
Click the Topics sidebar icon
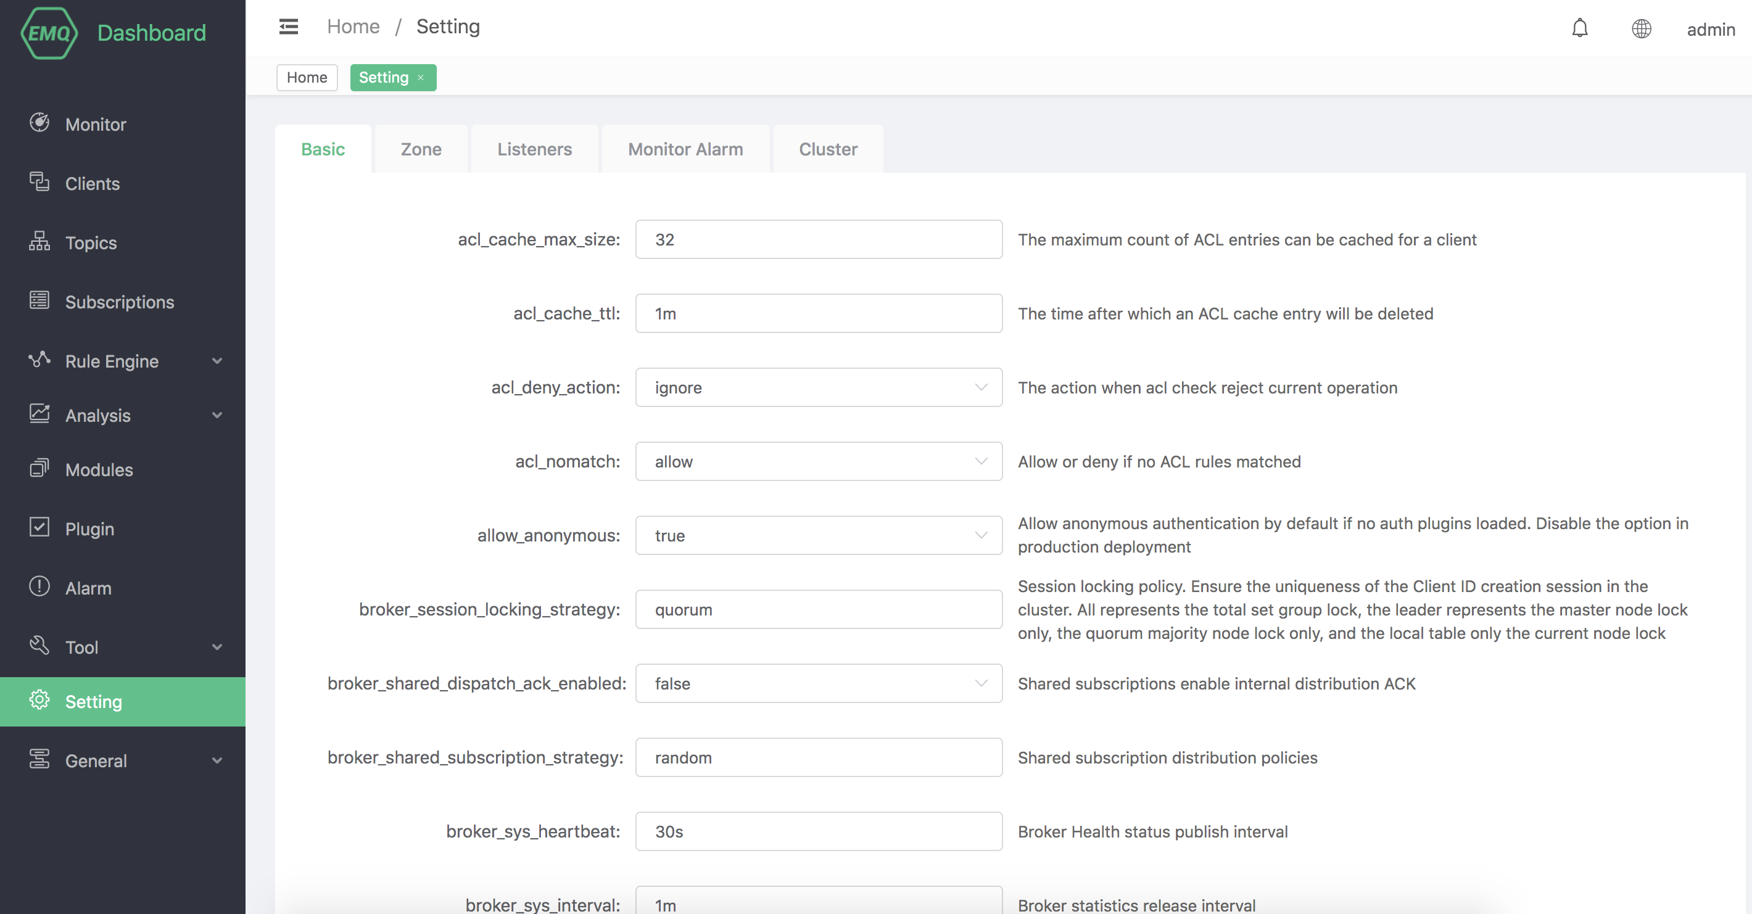(x=39, y=241)
